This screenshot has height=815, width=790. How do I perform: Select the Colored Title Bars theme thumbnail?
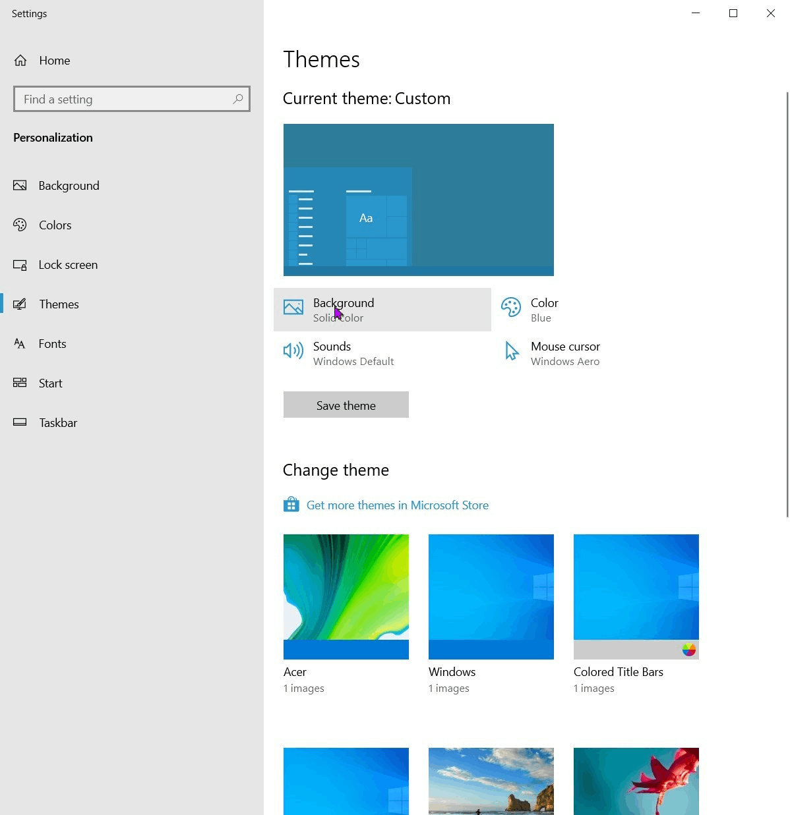[x=636, y=597]
